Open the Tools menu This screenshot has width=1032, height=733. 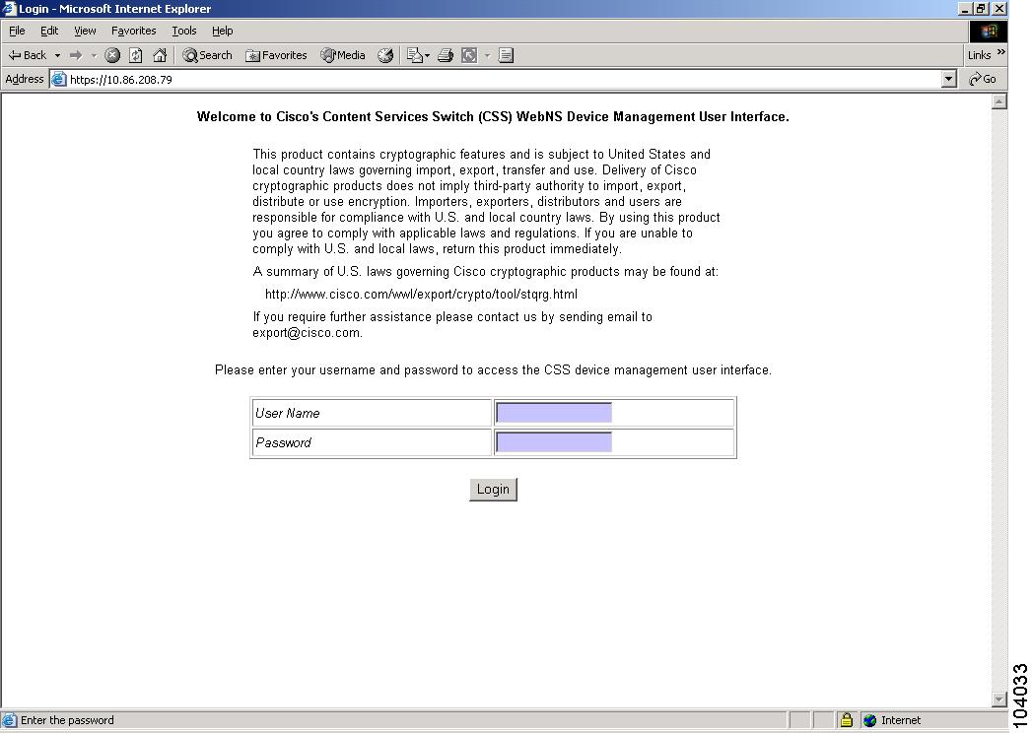184,31
